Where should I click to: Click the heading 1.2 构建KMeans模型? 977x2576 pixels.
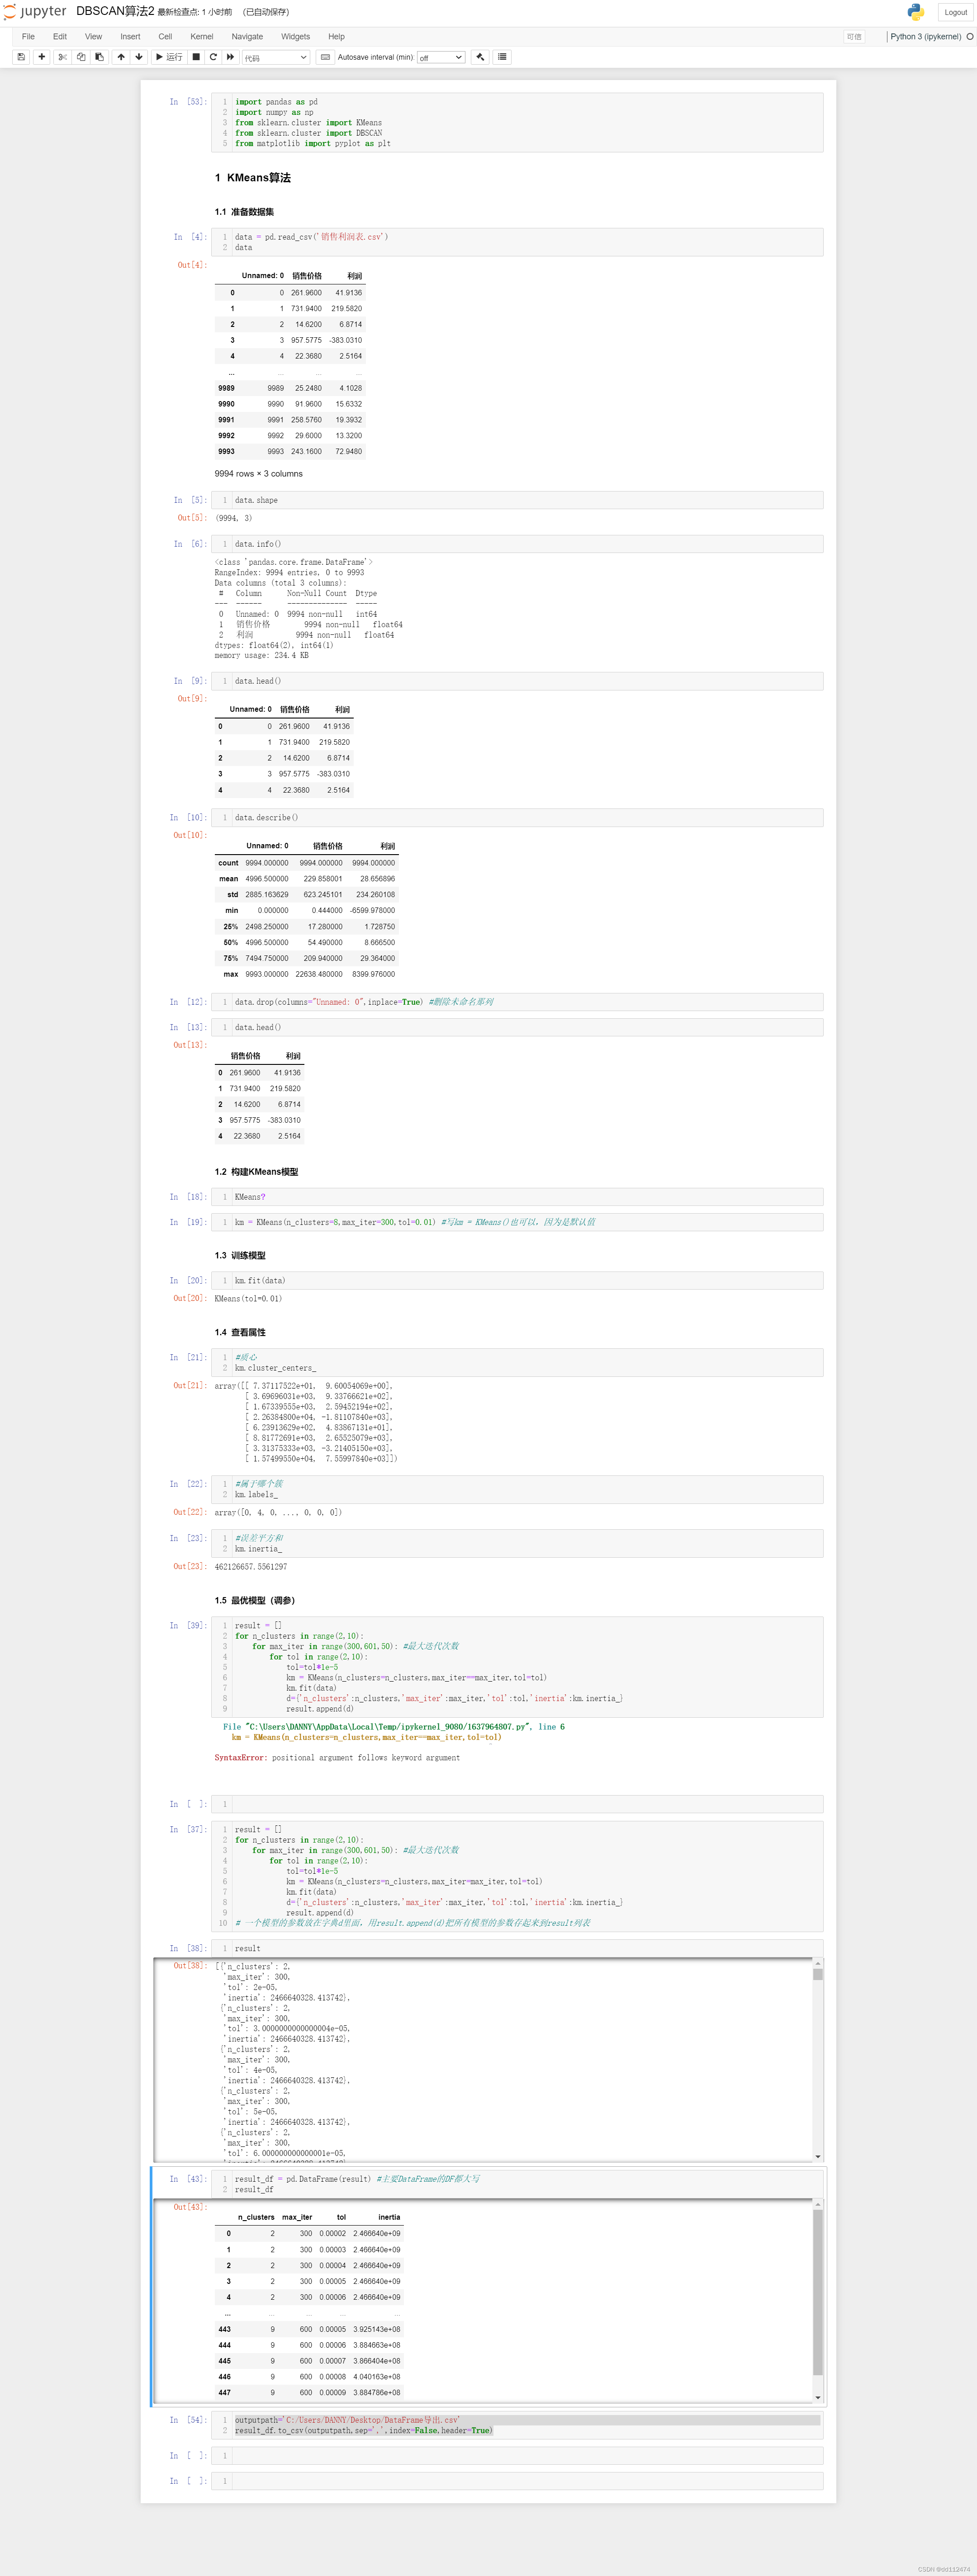pos(256,1172)
